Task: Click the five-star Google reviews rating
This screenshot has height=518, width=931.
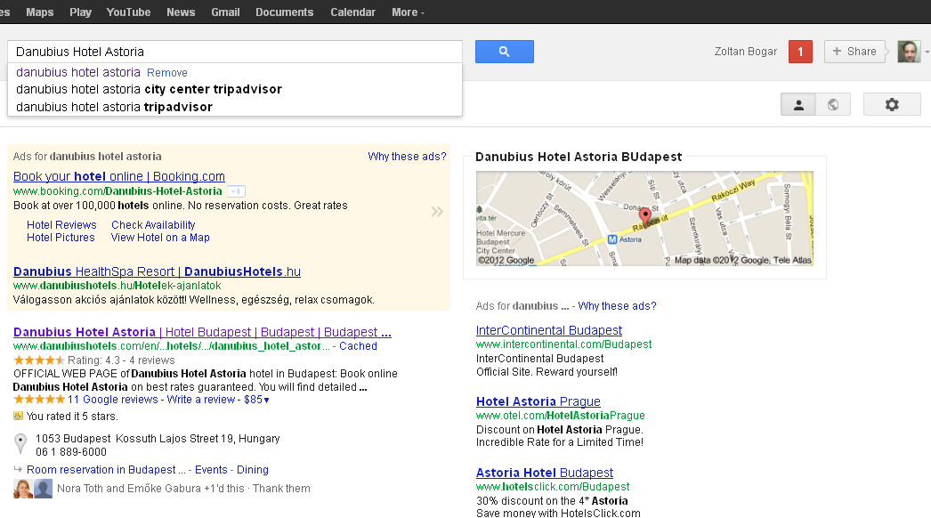Action: tap(39, 400)
